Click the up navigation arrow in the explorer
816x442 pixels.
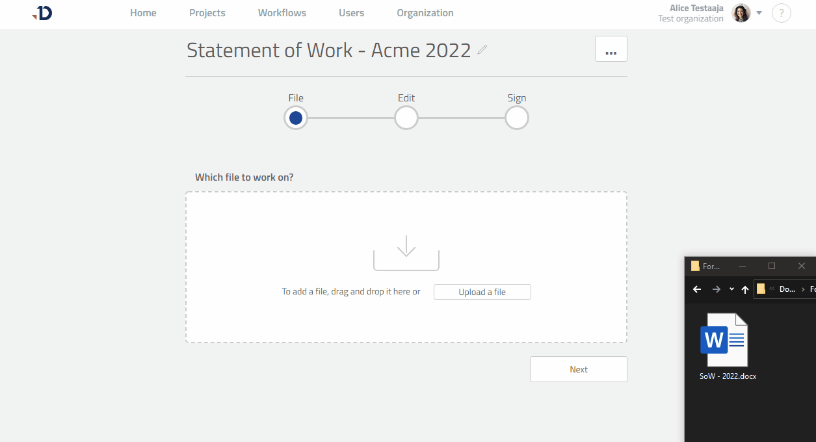[x=744, y=289]
